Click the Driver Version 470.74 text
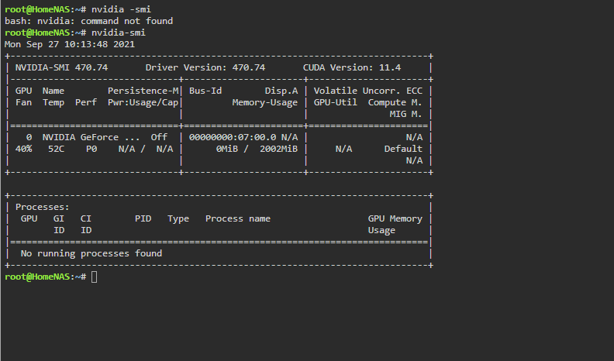614x361 pixels. pos(205,67)
